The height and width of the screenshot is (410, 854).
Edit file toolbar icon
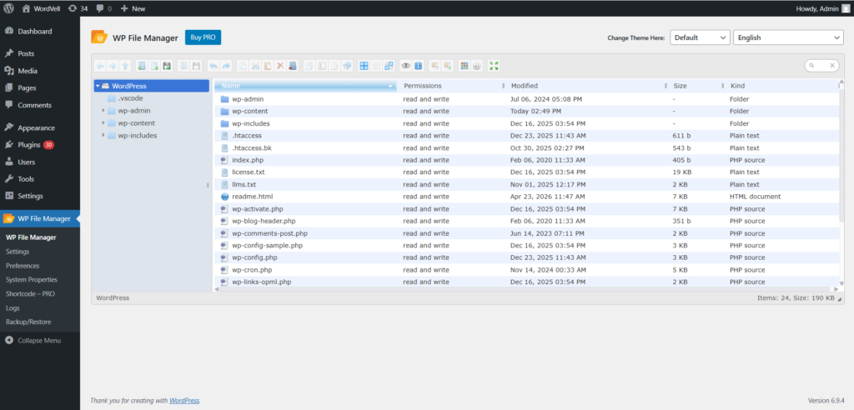point(334,66)
